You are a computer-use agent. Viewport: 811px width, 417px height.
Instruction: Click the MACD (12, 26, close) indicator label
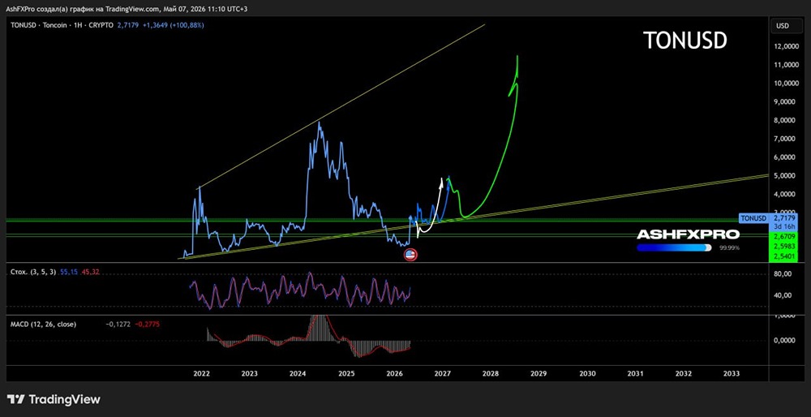click(x=44, y=325)
